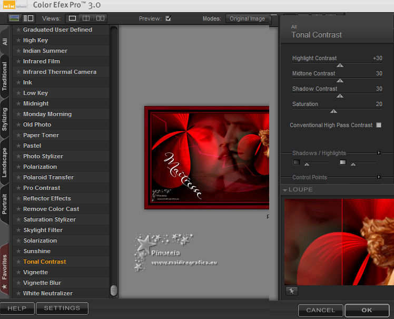
Task: Click the Midtone Contrast slider handle
Action: (340, 81)
